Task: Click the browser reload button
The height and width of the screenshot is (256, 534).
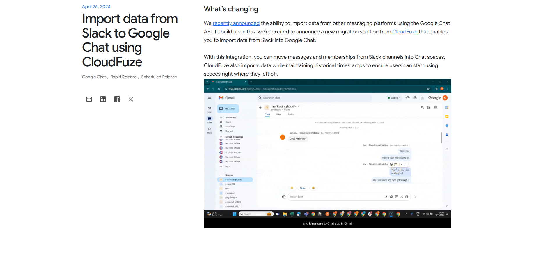Action: coord(219,89)
